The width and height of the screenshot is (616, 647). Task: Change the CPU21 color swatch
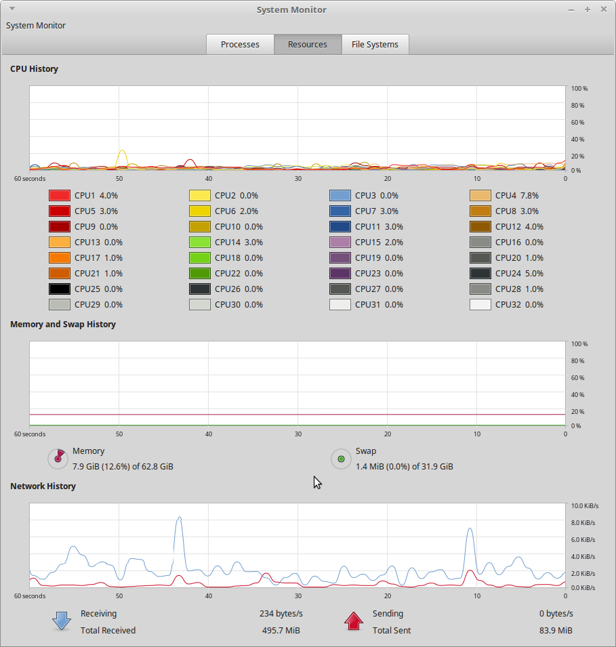click(60, 274)
